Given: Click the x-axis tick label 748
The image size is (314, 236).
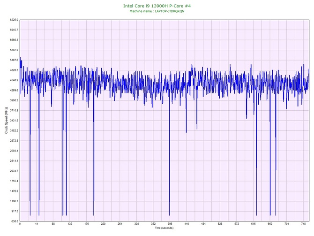Looking at the screenshot, I should coord(303,224).
